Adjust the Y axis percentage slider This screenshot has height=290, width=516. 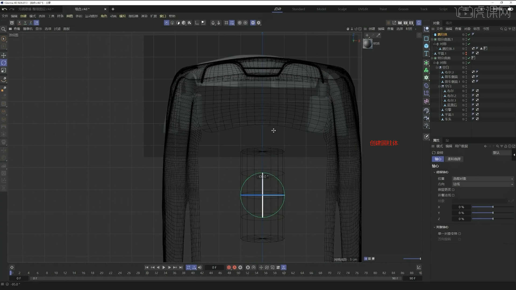tap(493, 213)
